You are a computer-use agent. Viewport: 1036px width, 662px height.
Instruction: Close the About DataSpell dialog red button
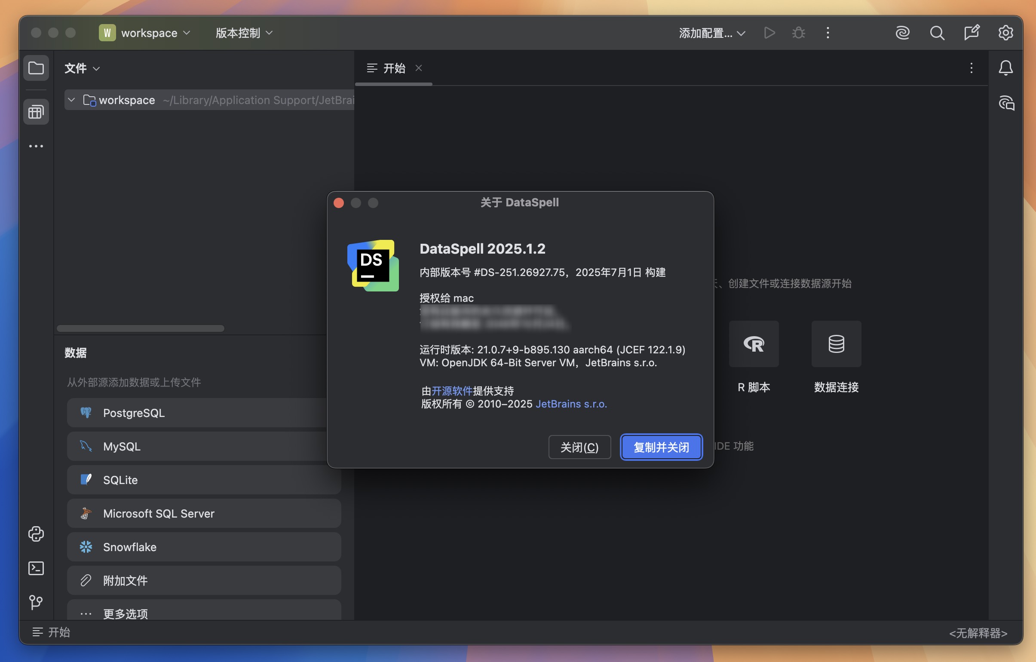click(339, 202)
